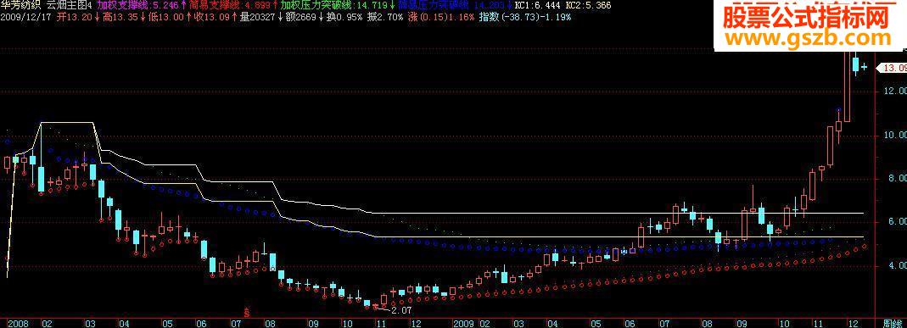Screen dimensions: 907x328
Task: Select the 2009 year marker on the time axis
Action: pos(464,324)
